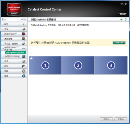Select display number 2 tile
Image resolution: width=130 pixels, height=124 pixels.
coord(78,65)
